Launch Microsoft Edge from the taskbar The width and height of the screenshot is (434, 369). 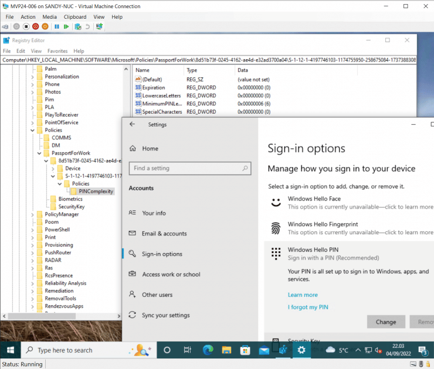(208, 350)
